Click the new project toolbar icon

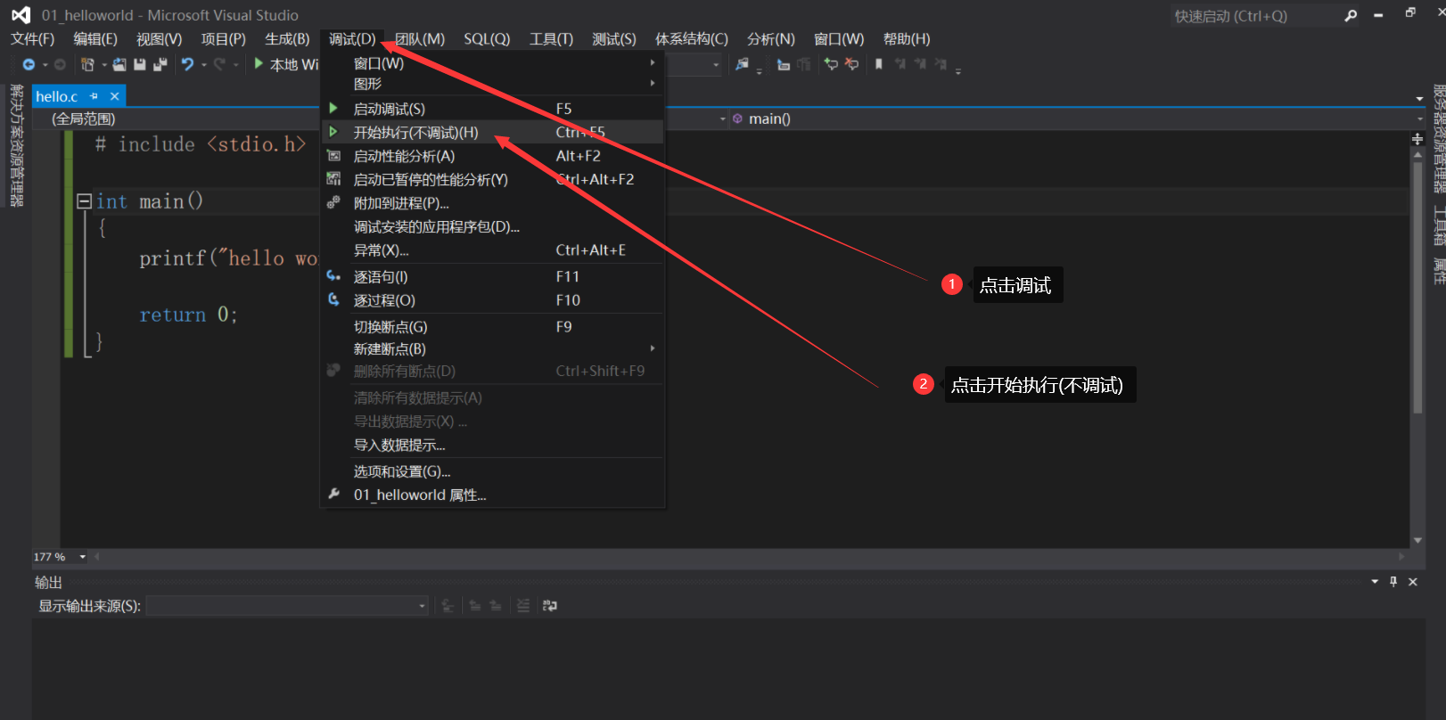[87, 64]
